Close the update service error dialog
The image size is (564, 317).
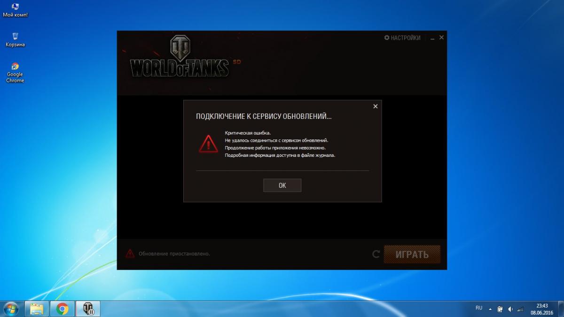pyautogui.click(x=375, y=106)
